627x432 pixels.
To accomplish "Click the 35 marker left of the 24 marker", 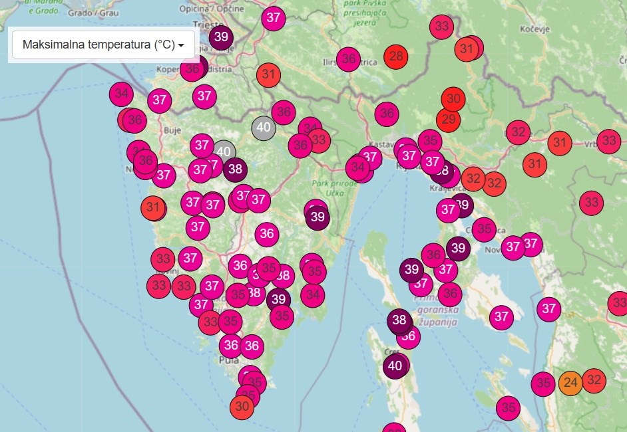I will (x=543, y=383).
